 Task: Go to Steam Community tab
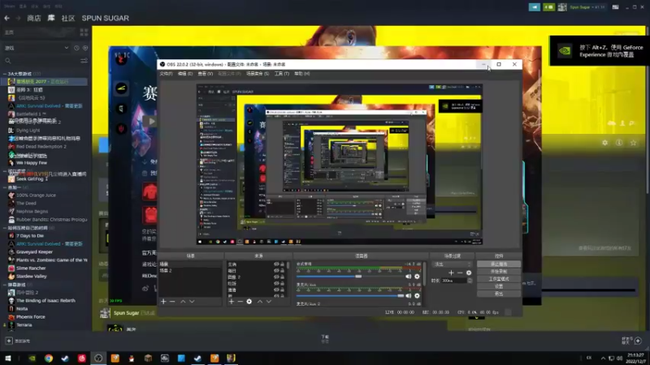point(68,18)
